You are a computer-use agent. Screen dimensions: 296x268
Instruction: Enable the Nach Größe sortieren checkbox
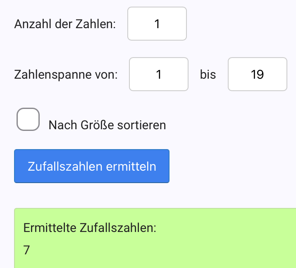(x=28, y=119)
